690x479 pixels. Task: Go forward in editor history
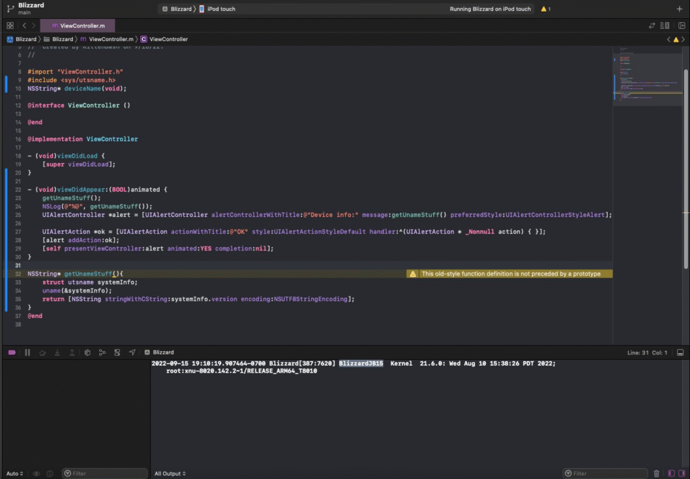[34, 26]
